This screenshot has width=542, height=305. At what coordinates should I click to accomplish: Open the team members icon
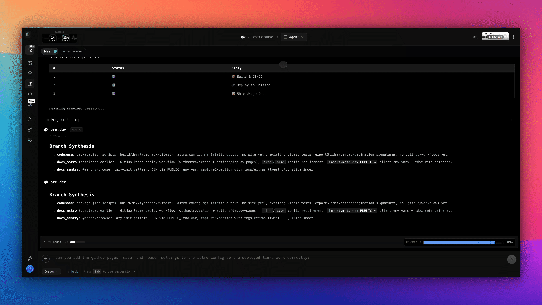click(30, 140)
